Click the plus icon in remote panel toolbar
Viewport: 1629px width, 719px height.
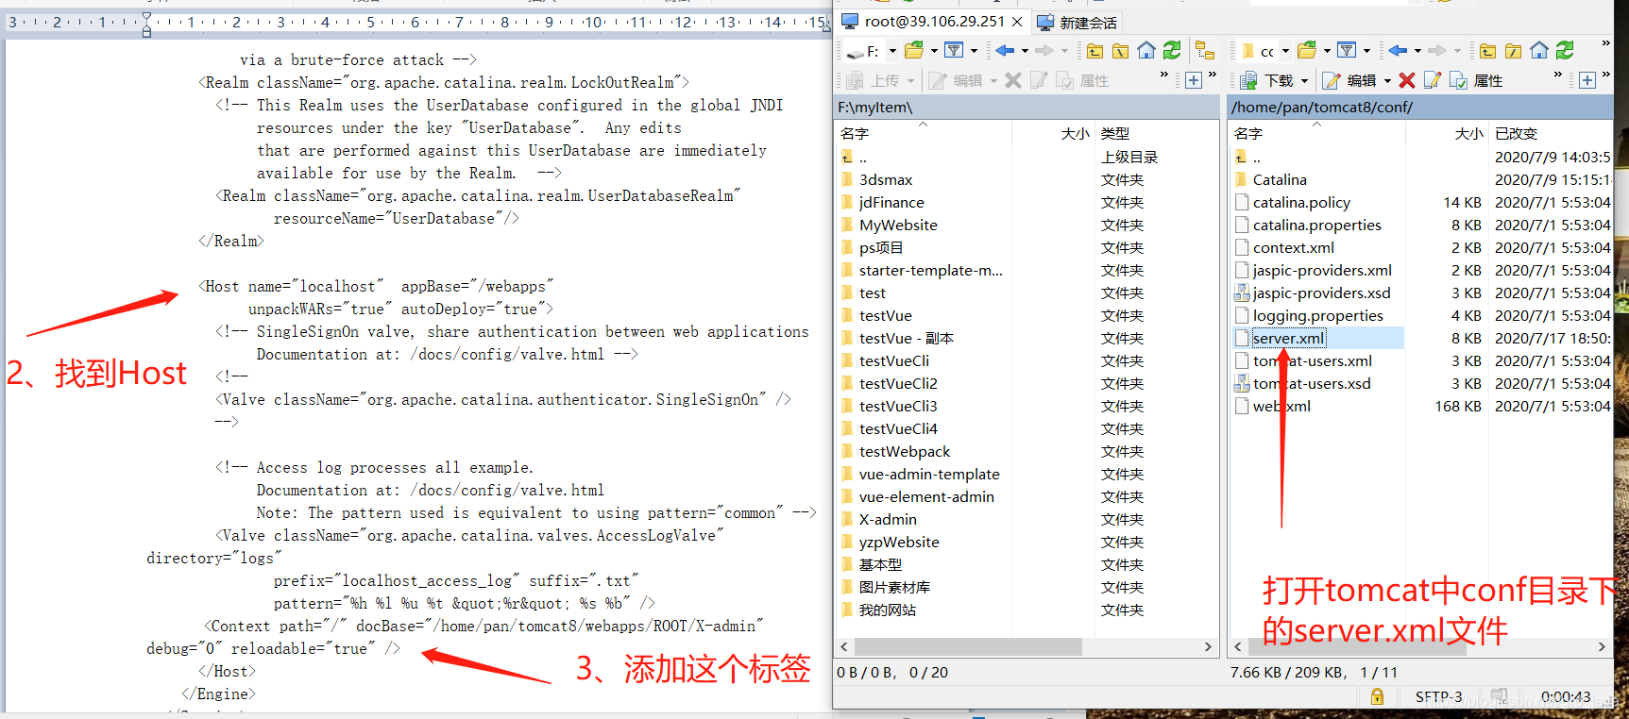tap(1587, 80)
